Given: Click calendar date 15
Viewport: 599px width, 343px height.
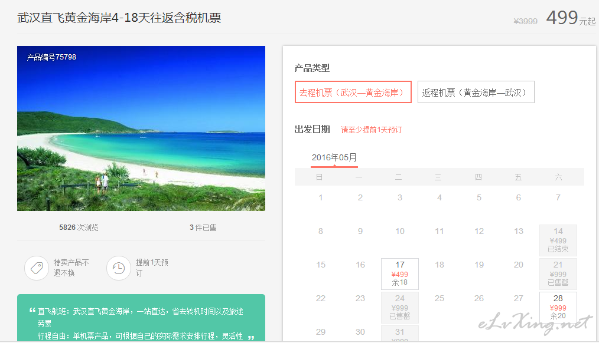Looking at the screenshot, I should (321, 265).
